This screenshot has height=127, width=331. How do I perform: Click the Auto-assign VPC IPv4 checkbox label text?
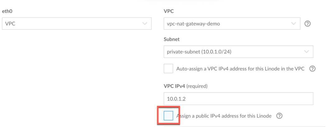tap(240, 69)
